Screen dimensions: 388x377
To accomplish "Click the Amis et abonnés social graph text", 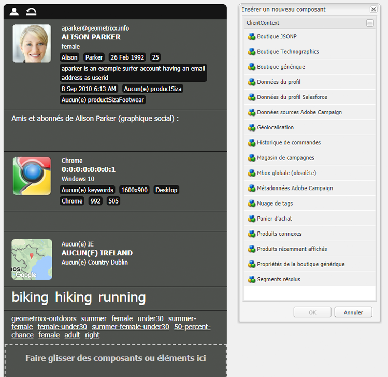I will coord(95,119).
